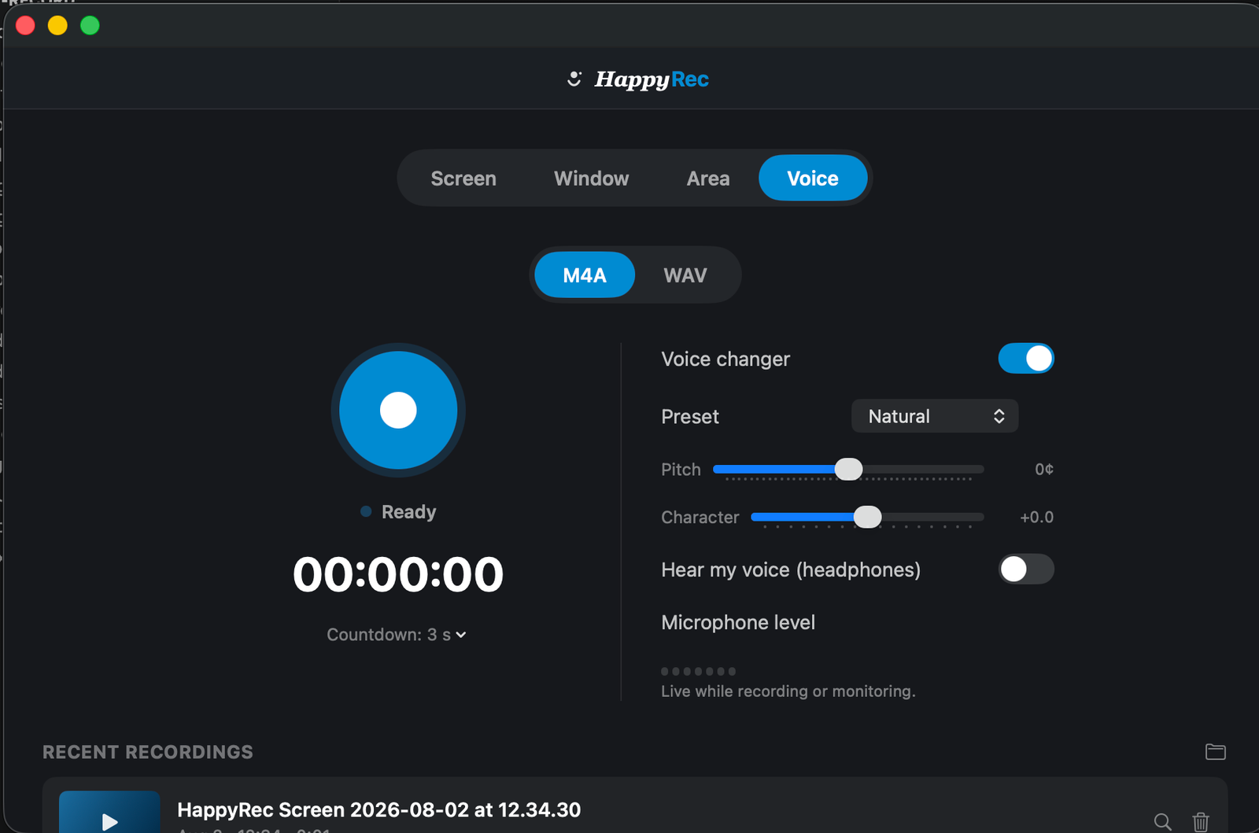Play the HappyRec Screen recording thumbnail
Viewport: 1259px width, 833px height.
[x=109, y=813]
